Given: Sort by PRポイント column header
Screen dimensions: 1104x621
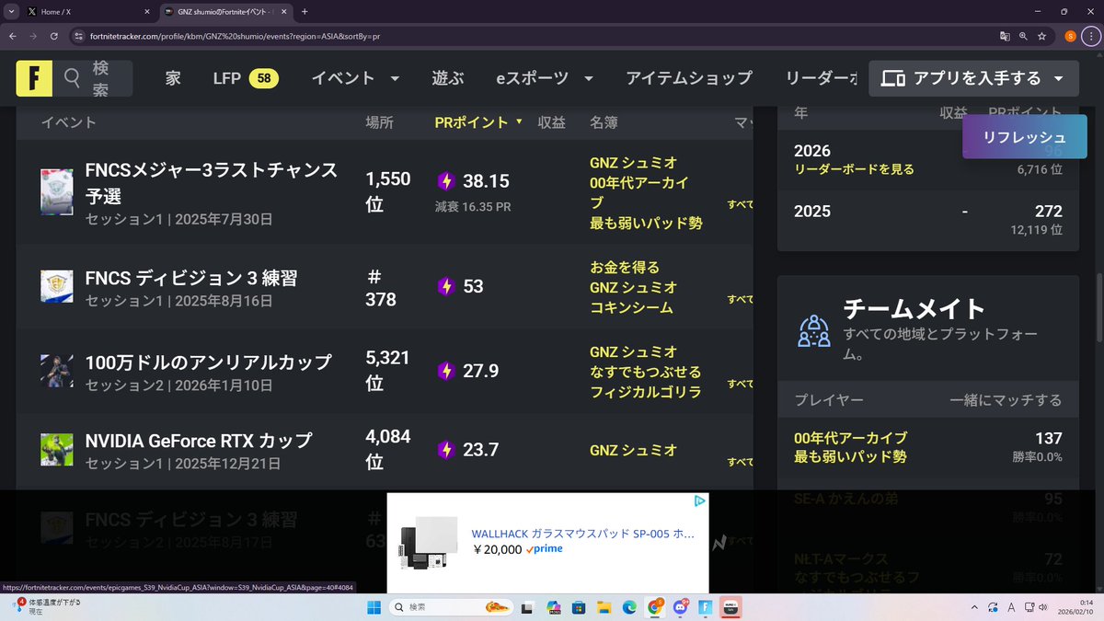Looking at the screenshot, I should (478, 122).
